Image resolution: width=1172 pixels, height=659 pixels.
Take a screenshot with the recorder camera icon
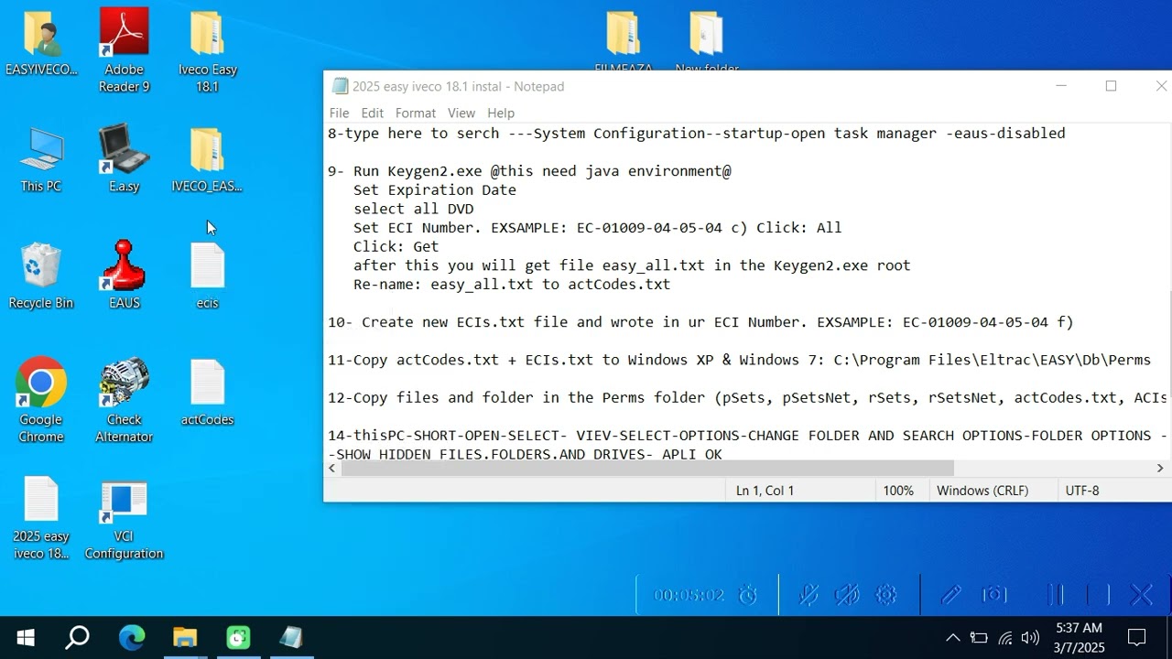point(994,595)
